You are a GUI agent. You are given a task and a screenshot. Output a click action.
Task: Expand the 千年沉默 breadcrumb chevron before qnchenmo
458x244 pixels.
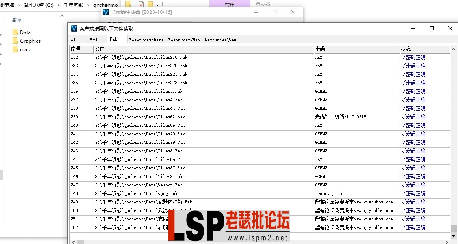[x=88, y=5]
